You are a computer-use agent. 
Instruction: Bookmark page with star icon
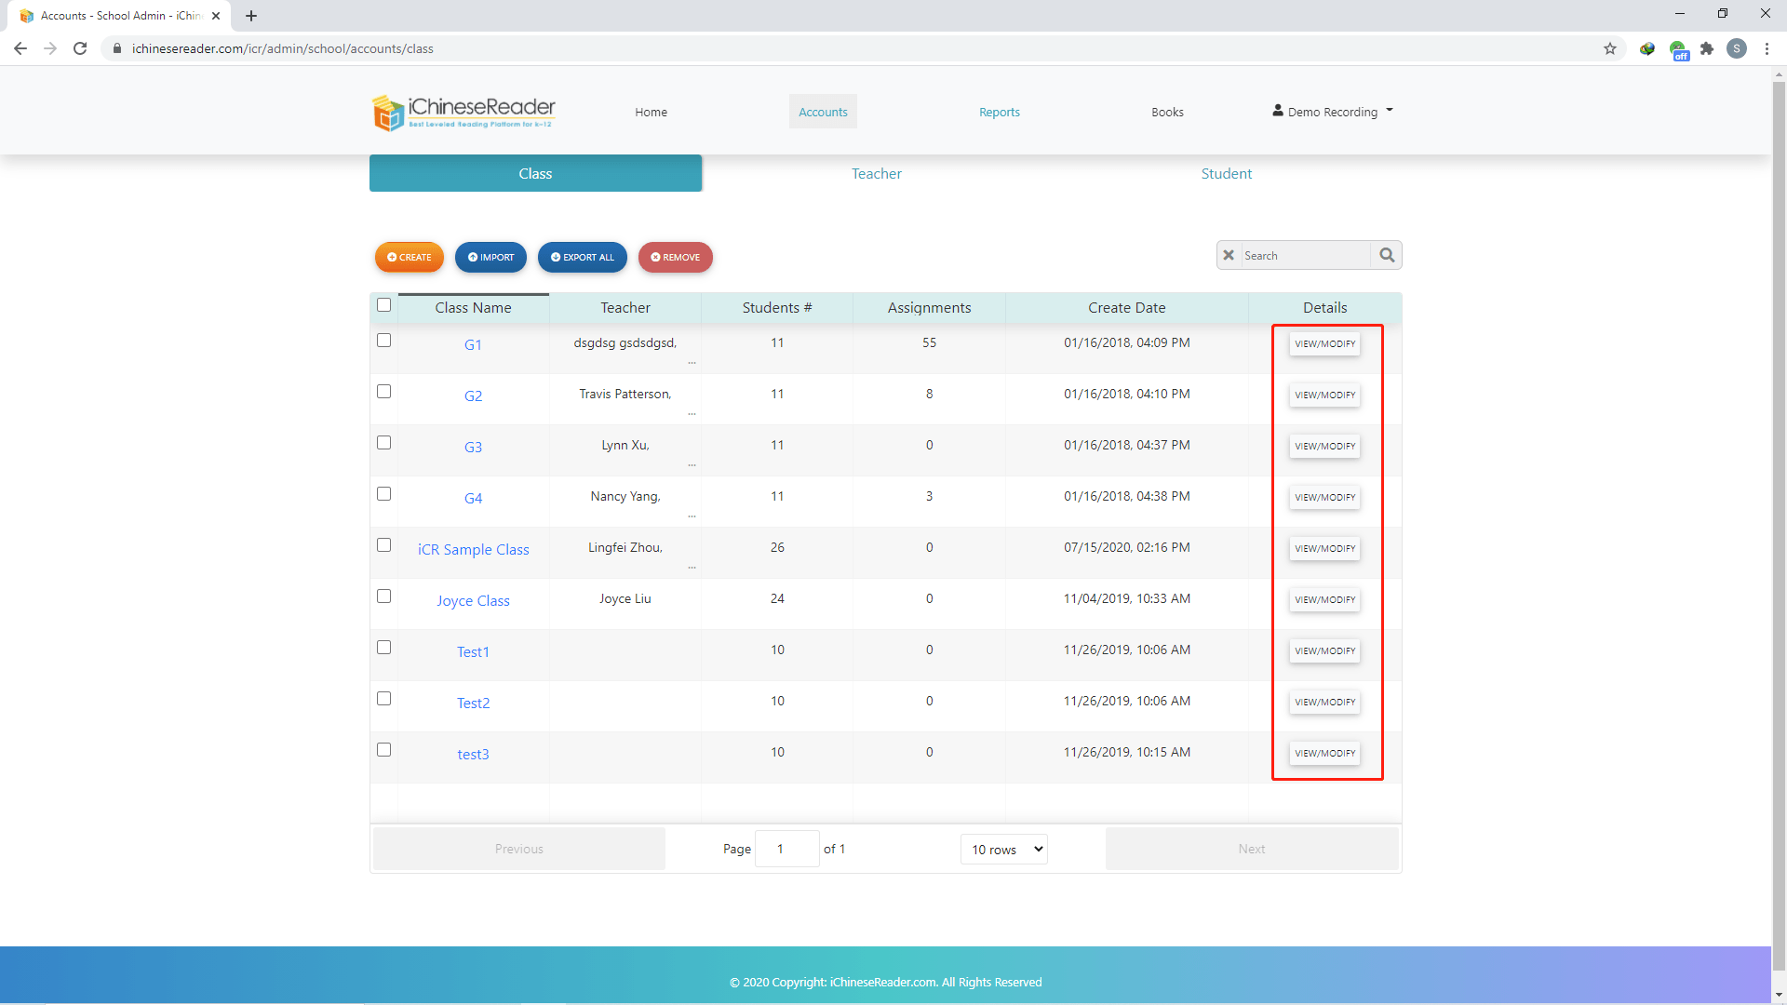pos(1609,48)
